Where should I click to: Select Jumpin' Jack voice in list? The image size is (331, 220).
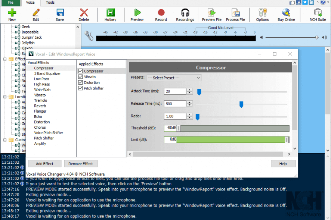pyautogui.click(x=32, y=37)
